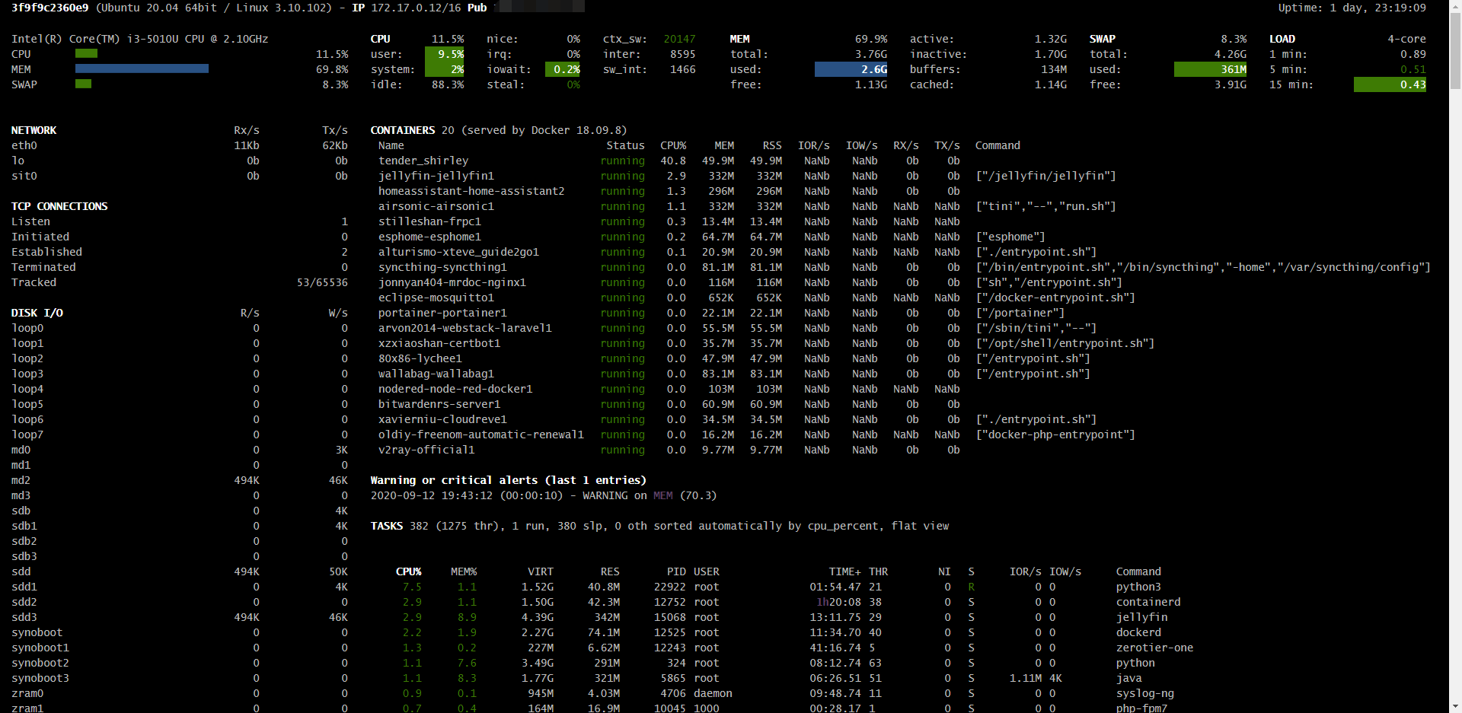Click the TASKS summary label
The height and width of the screenshot is (713, 1462).
[x=386, y=526]
